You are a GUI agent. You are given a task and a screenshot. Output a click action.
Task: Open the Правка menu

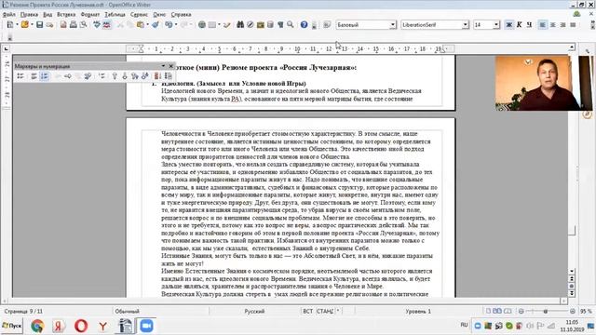pyautogui.click(x=29, y=15)
